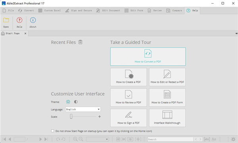The width and height of the screenshot is (238, 143).
Task: Open the About info icon
Action: coord(33,20)
